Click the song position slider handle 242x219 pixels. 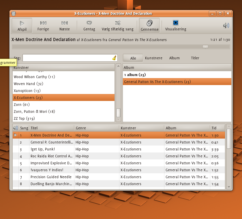[x=205, y=47]
